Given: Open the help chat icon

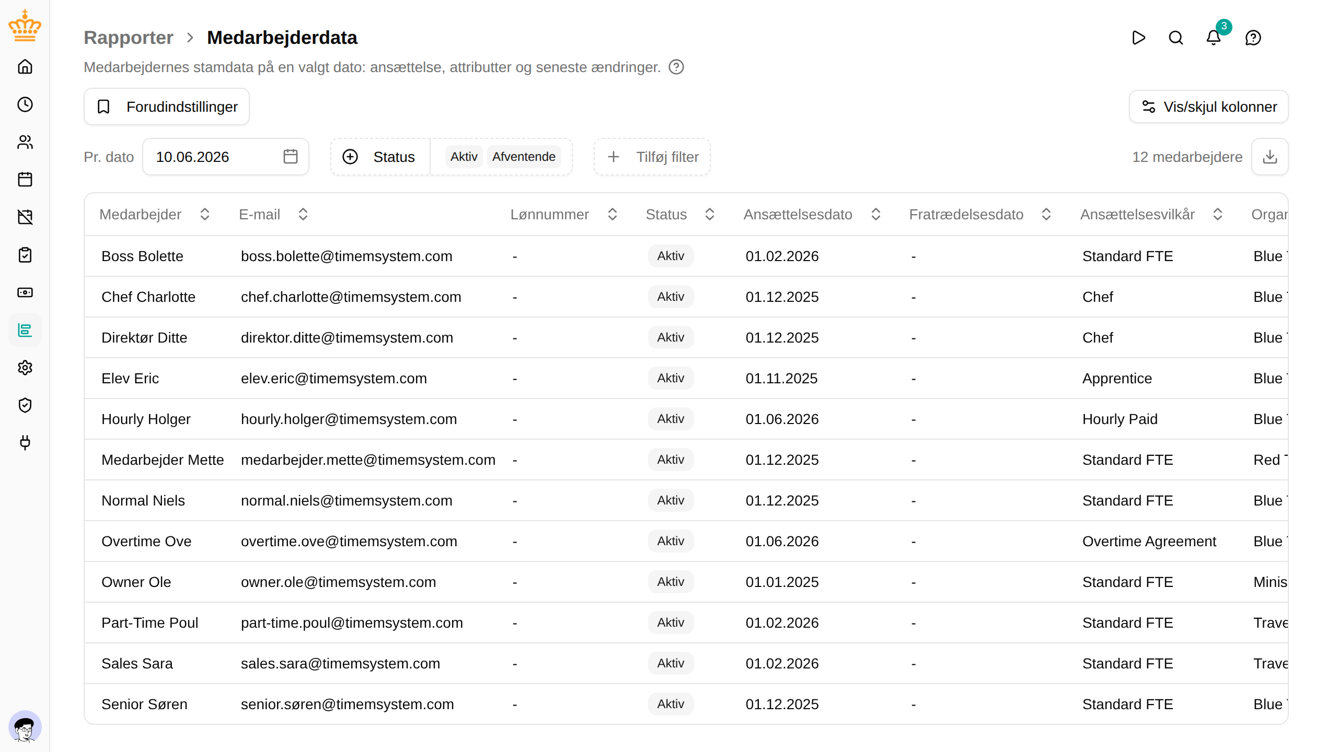Looking at the screenshot, I should [x=1253, y=38].
